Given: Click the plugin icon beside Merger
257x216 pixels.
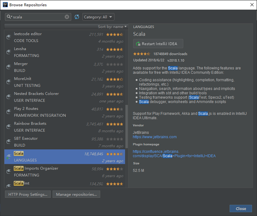Looking at the screenshot, I should [8, 67].
